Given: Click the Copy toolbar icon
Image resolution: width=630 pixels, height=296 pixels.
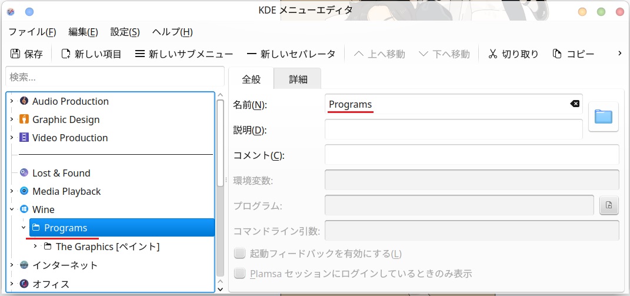Looking at the screenshot, I should coord(558,54).
